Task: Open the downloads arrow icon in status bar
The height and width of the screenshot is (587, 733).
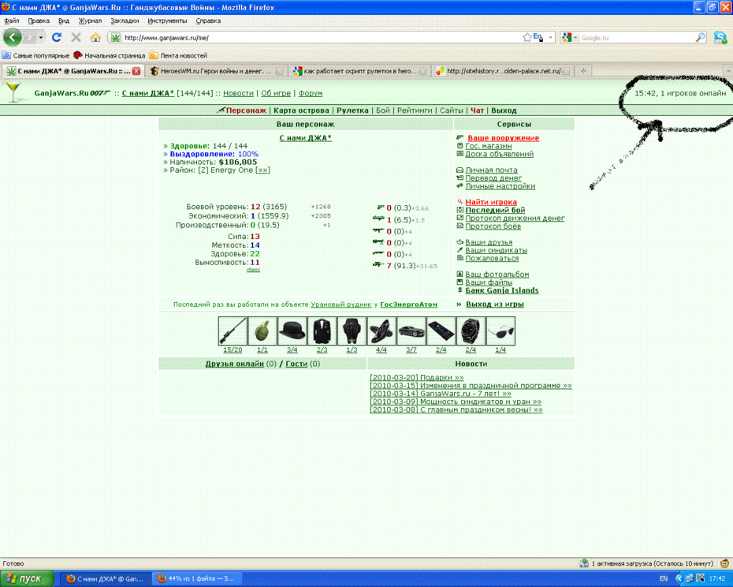Action: tap(584, 563)
